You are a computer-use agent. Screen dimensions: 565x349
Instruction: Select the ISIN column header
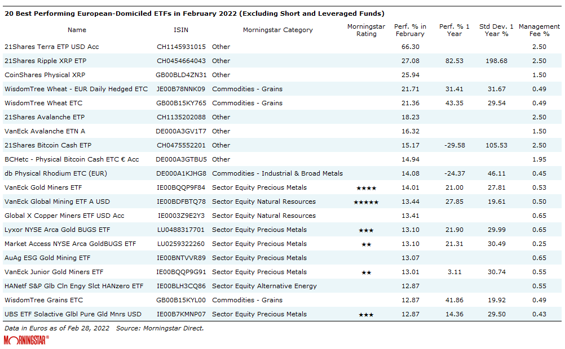point(181,30)
